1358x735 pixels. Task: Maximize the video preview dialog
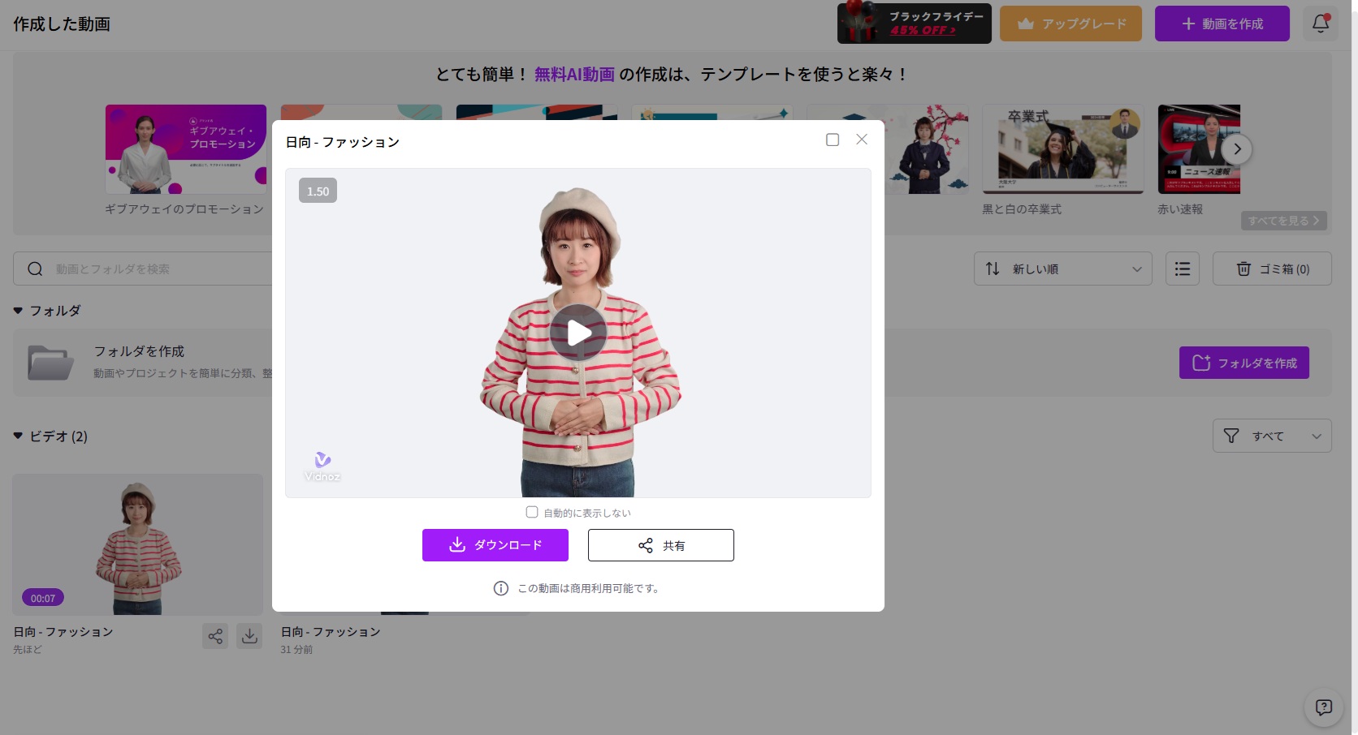pyautogui.click(x=833, y=140)
